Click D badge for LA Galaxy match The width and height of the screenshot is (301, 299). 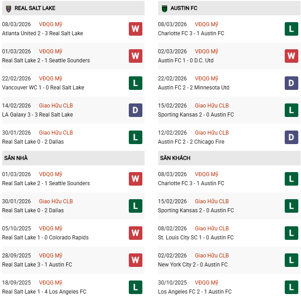[135, 110]
